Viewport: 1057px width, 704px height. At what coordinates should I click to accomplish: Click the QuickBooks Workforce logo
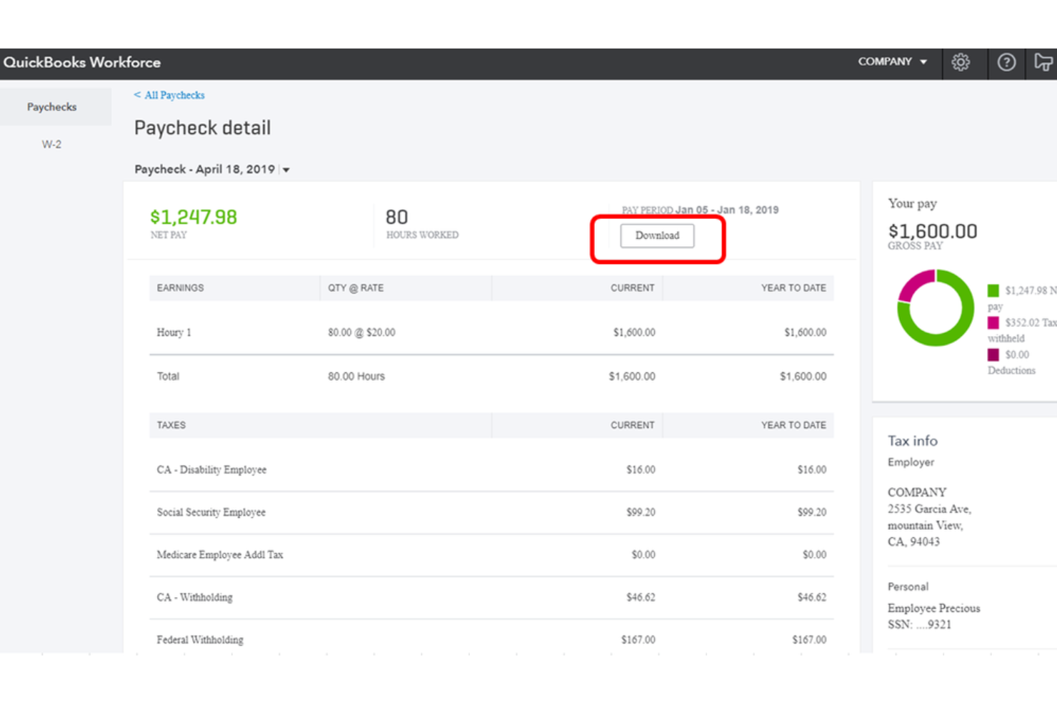point(82,62)
